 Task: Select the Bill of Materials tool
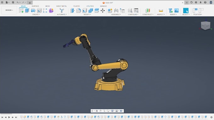122,11
